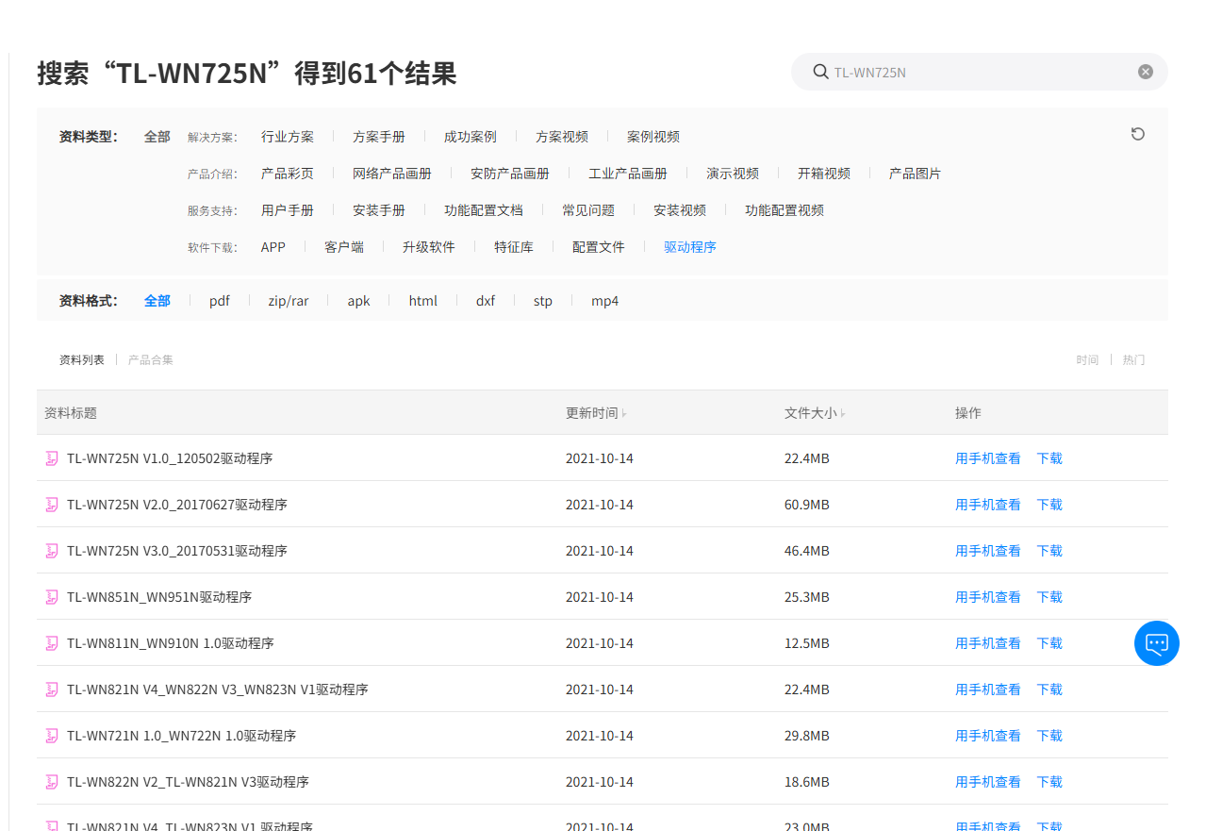Filter by 工业产品画册
This screenshot has width=1206, height=831.
(x=628, y=174)
